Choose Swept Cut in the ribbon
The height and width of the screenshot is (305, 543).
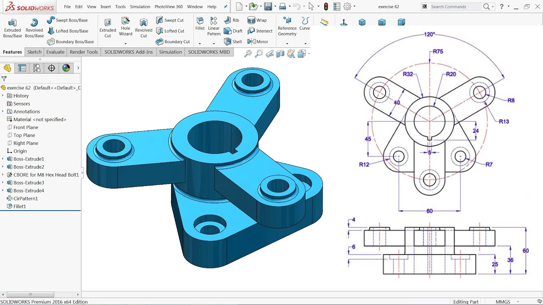[x=170, y=20]
